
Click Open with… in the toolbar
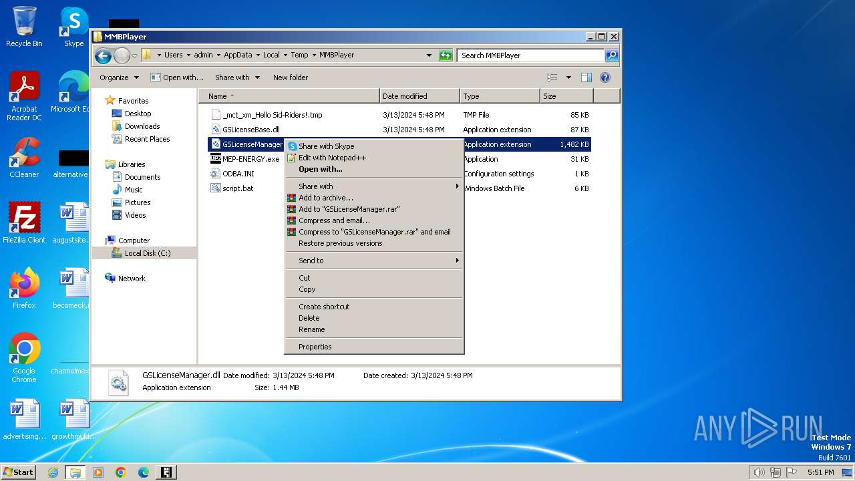(177, 77)
